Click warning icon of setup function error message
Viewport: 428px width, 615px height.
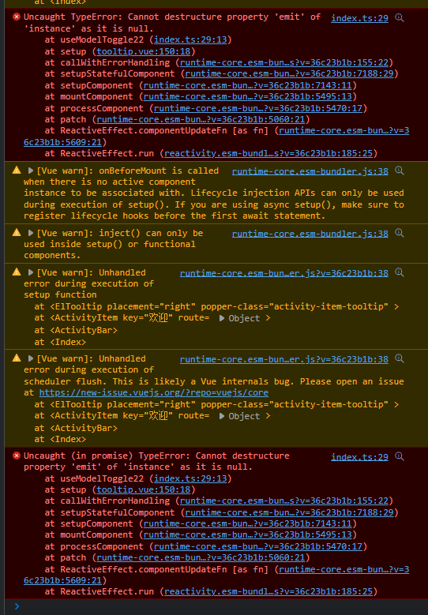tap(16, 272)
